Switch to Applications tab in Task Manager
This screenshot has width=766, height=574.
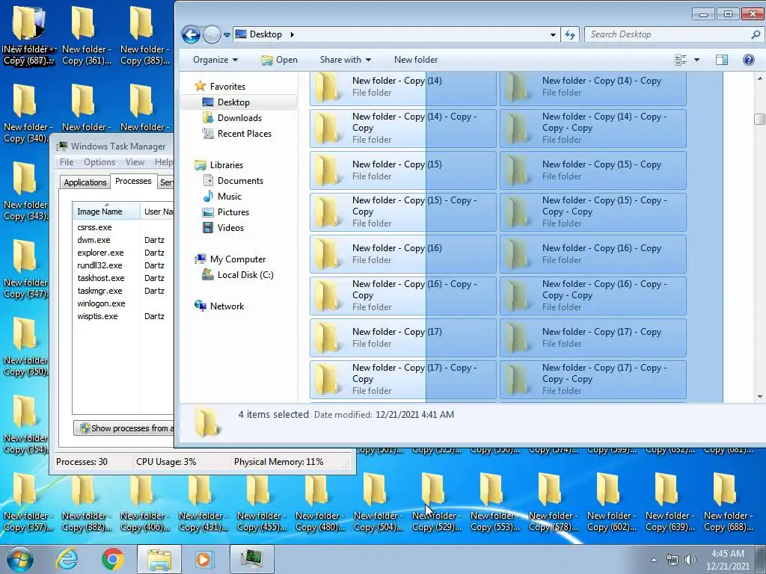[85, 182]
